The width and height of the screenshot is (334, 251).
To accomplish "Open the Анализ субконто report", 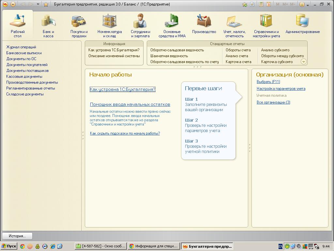I will 275,50.
